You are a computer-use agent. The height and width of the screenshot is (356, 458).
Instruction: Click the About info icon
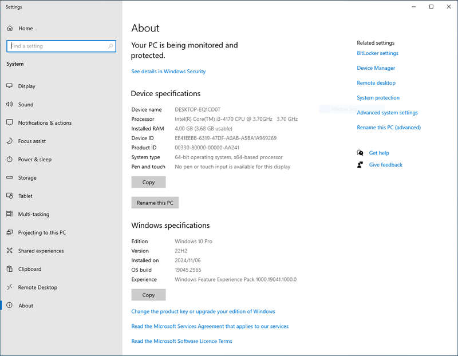pos(10,305)
